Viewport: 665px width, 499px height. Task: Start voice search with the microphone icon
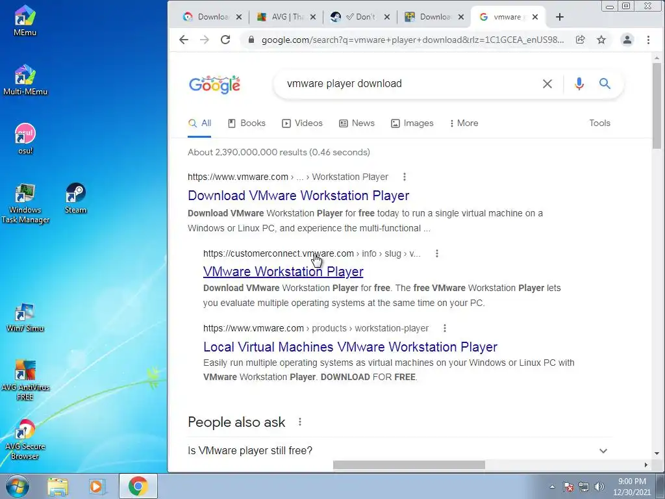579,84
